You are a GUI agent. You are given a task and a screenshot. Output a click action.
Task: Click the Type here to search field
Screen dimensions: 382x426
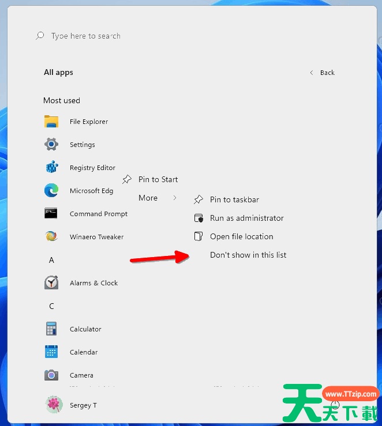click(x=85, y=36)
